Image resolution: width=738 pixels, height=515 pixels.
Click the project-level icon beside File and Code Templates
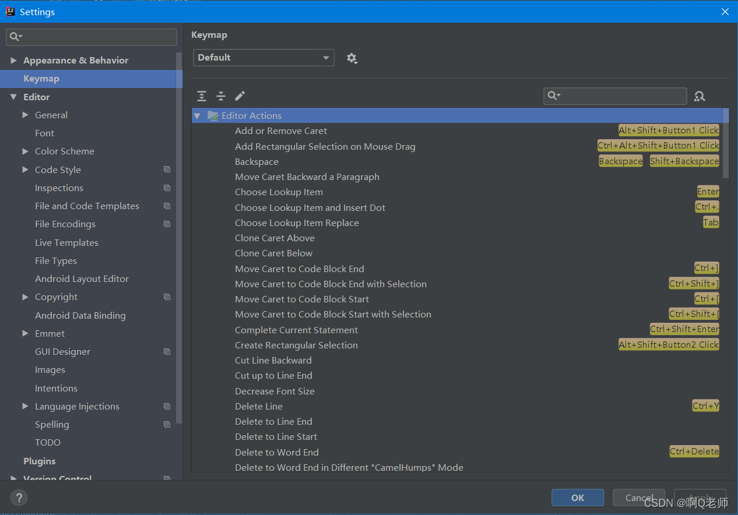point(167,206)
